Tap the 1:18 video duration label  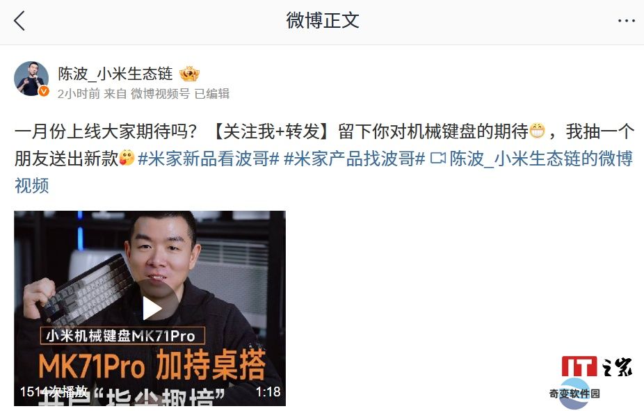pos(268,392)
